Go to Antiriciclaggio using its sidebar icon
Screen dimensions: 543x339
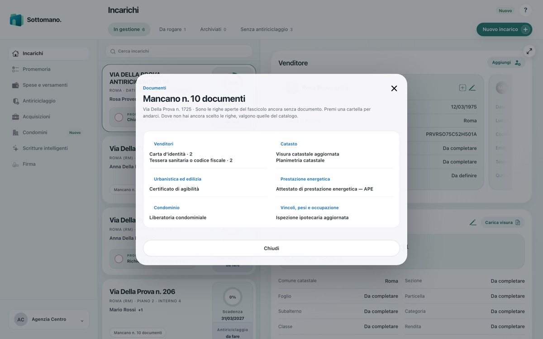(16, 101)
